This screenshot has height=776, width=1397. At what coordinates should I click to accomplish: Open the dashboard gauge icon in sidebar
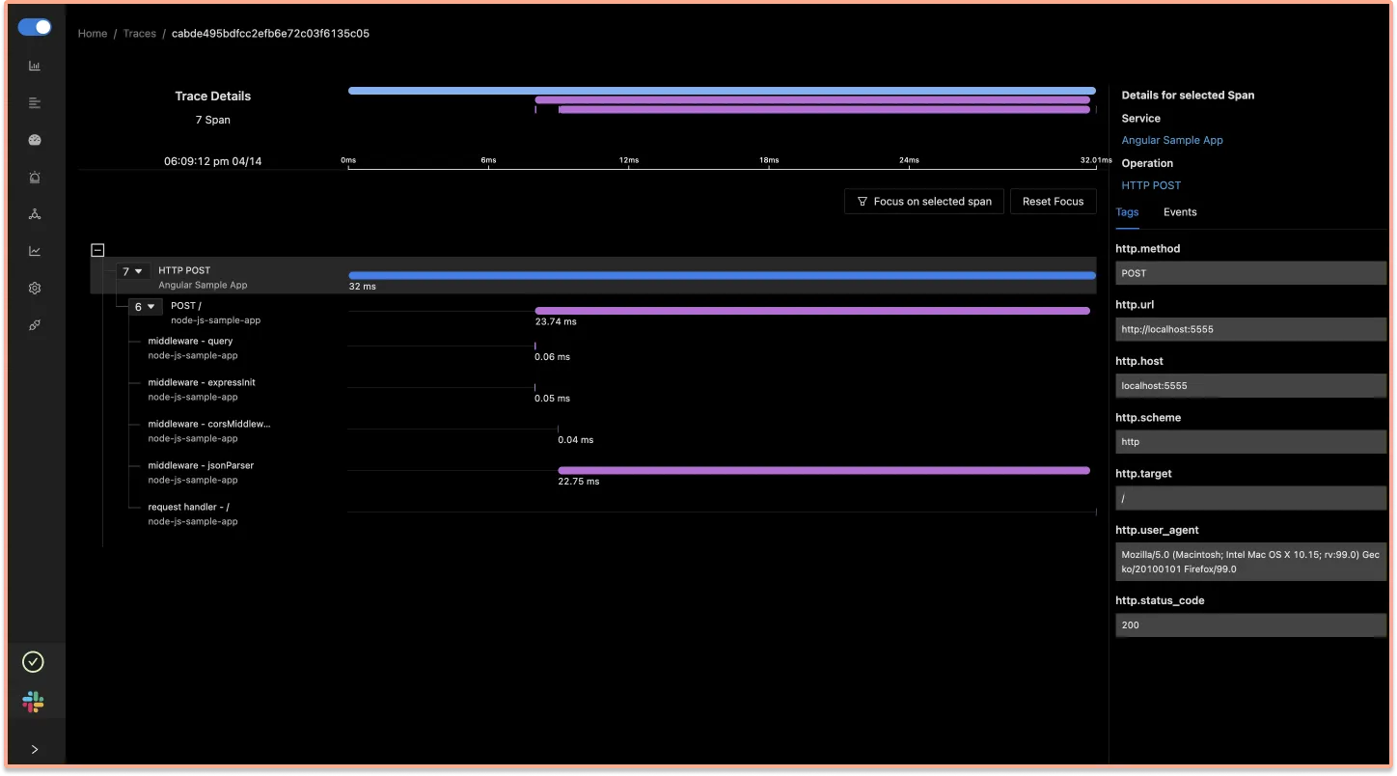(35, 140)
